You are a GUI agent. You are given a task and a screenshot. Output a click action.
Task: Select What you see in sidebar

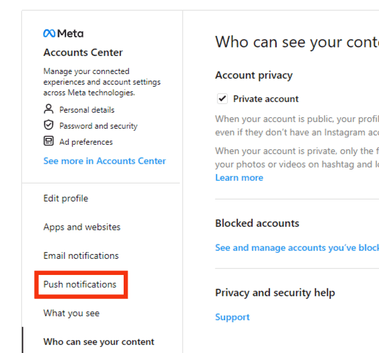point(72,313)
